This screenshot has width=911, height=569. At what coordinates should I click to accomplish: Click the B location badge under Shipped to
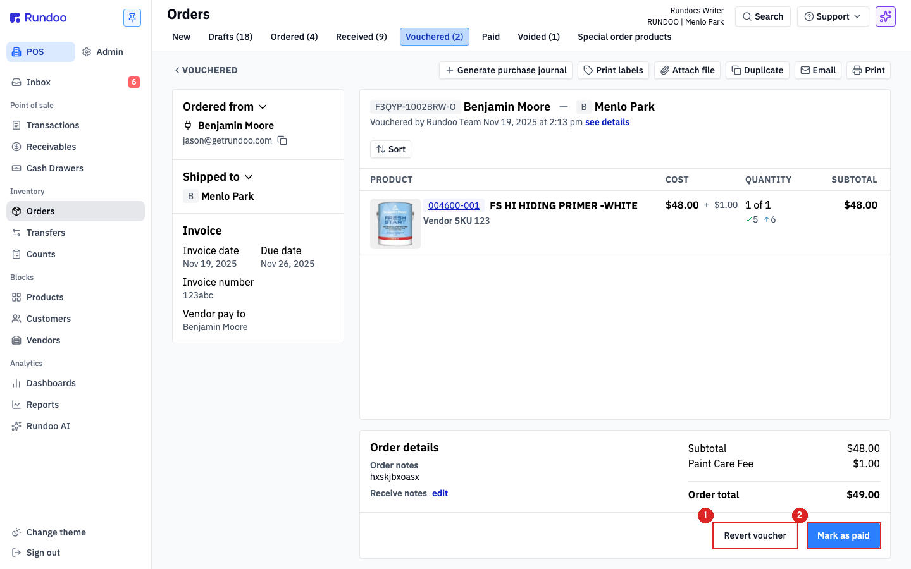point(190,196)
